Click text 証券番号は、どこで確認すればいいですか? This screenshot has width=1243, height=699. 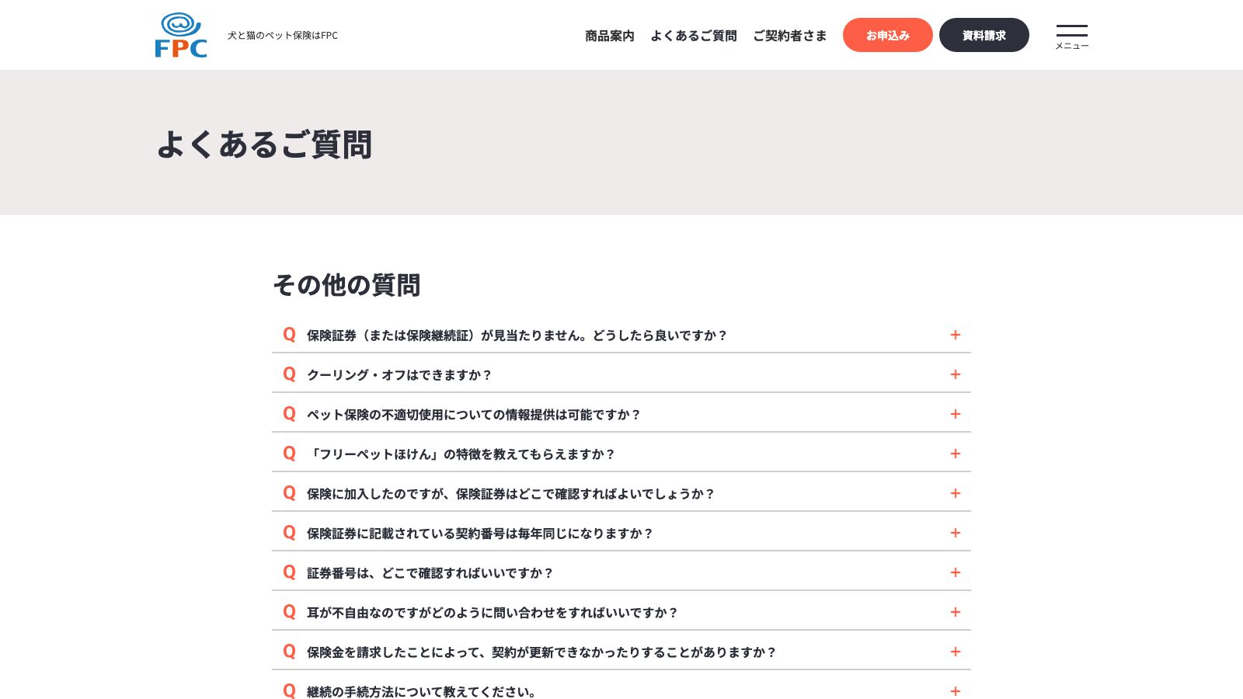click(430, 573)
